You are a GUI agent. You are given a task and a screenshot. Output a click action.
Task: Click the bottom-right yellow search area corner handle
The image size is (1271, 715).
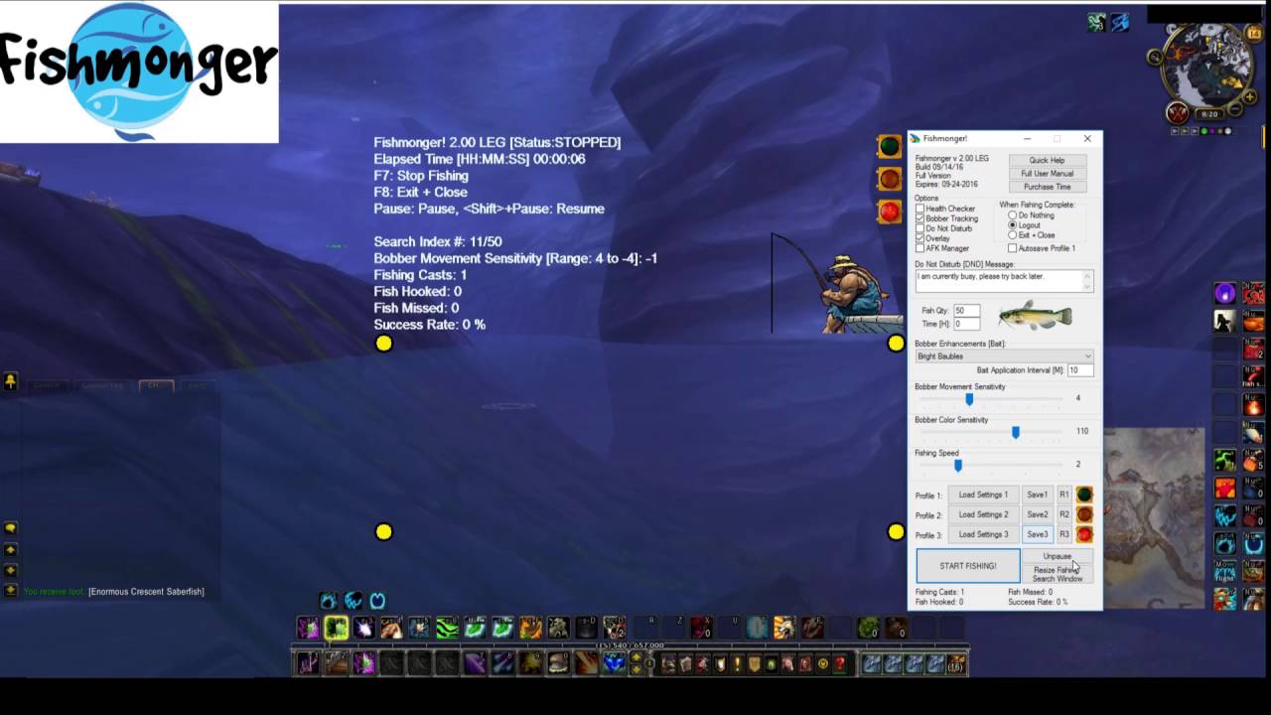pyautogui.click(x=897, y=532)
